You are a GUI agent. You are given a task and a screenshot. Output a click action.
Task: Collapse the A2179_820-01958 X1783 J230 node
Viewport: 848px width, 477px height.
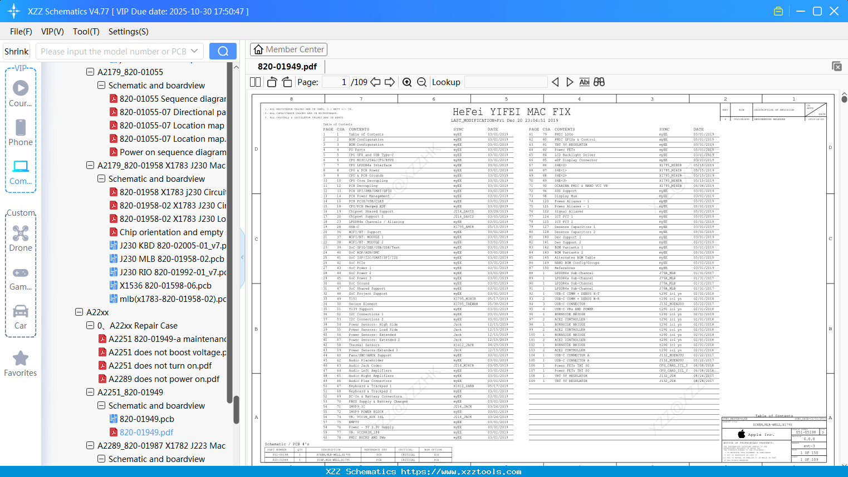[90, 166]
